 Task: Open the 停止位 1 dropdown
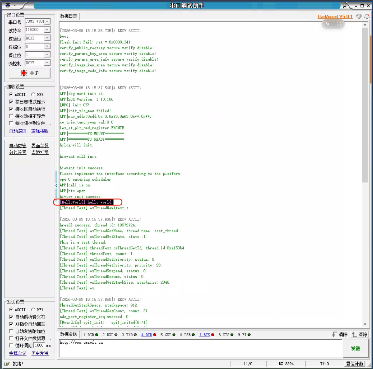pyautogui.click(x=47, y=54)
